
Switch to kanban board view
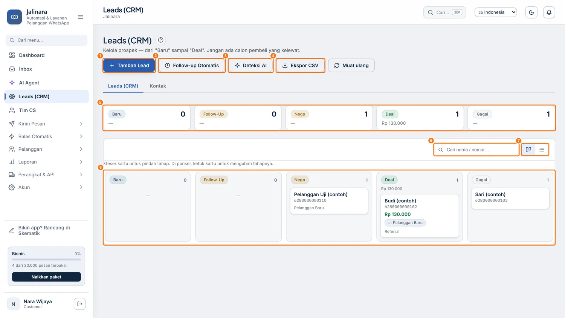[528, 150]
